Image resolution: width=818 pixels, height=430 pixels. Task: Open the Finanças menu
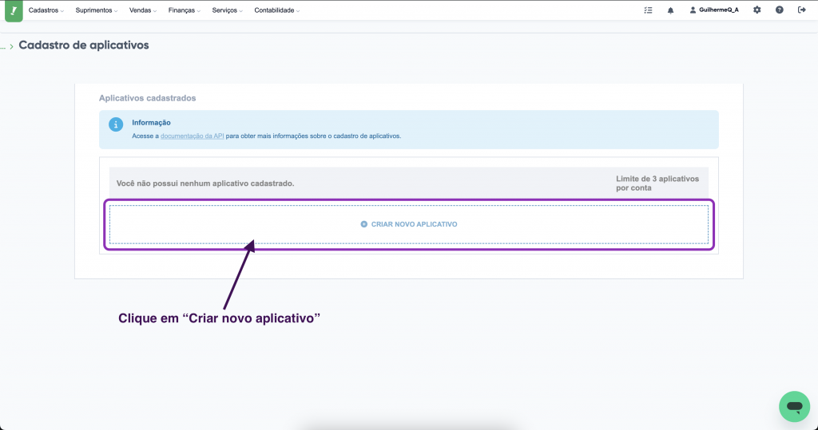coord(185,10)
